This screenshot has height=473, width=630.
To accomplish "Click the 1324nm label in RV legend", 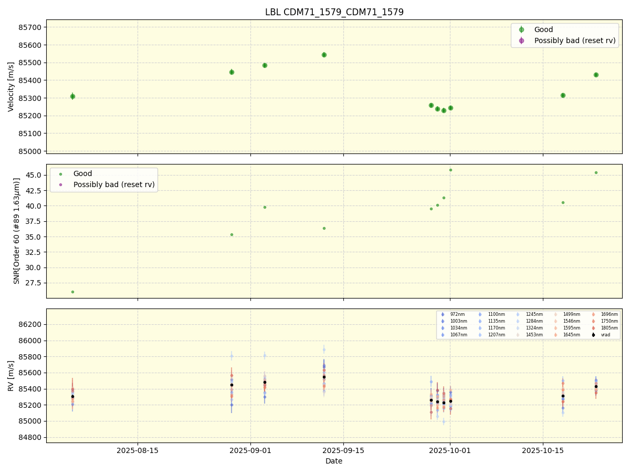I will 534,328.
